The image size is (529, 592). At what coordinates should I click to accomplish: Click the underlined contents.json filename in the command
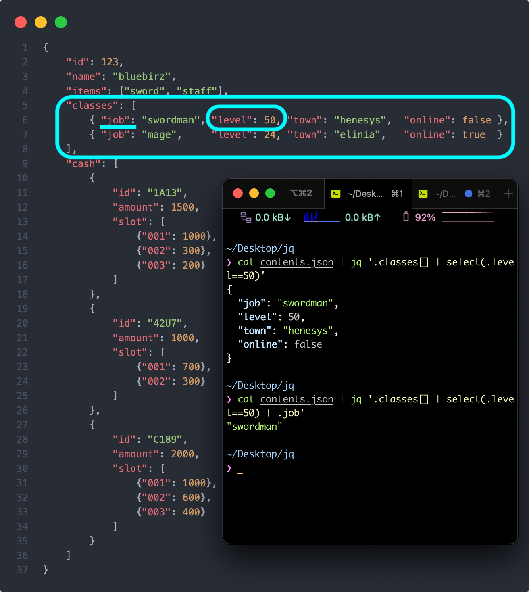pyautogui.click(x=296, y=262)
